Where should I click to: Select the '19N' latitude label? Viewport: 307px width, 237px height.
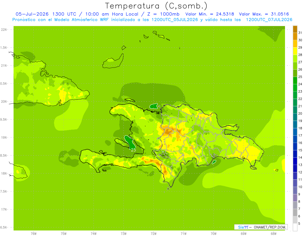(x=3, y=138)
